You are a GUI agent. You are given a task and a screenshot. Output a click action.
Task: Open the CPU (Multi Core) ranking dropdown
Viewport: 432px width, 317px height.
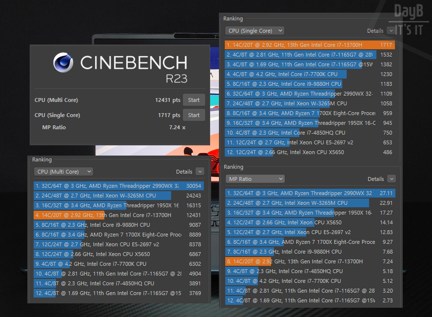63,172
